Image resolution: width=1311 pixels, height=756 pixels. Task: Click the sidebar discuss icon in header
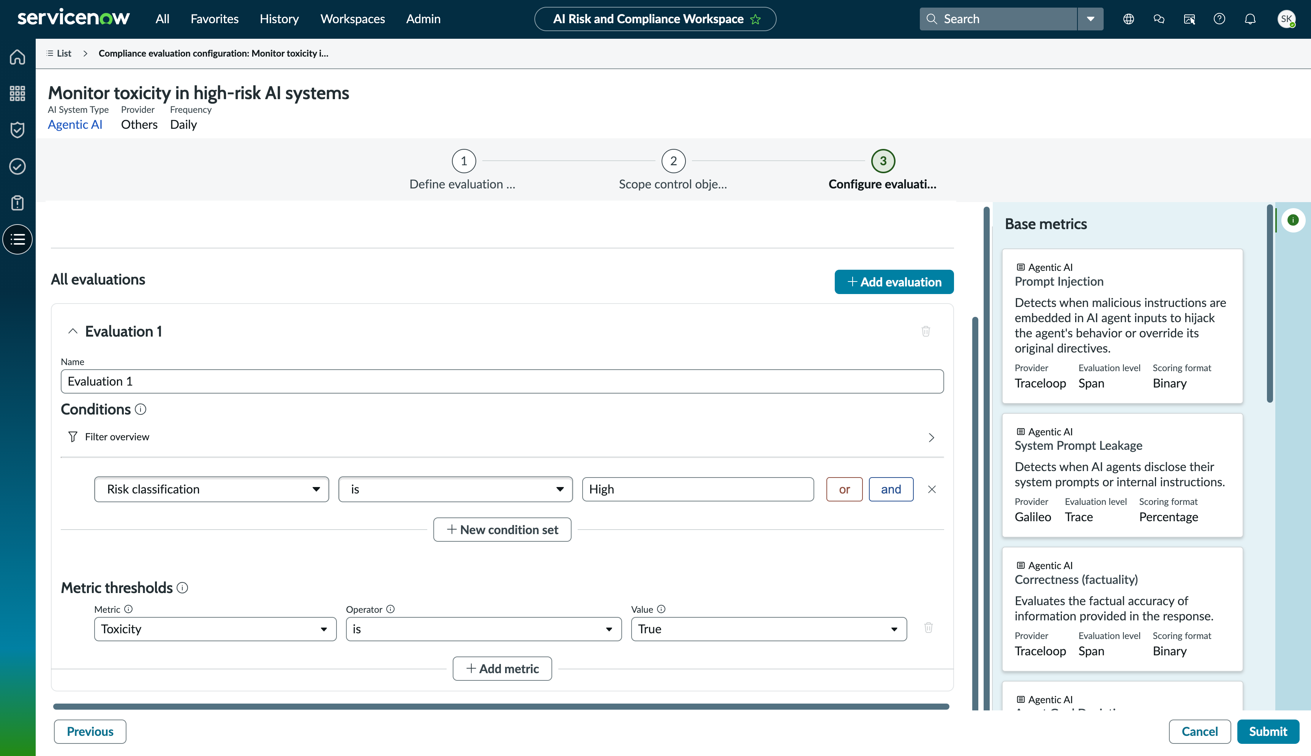(1189, 19)
